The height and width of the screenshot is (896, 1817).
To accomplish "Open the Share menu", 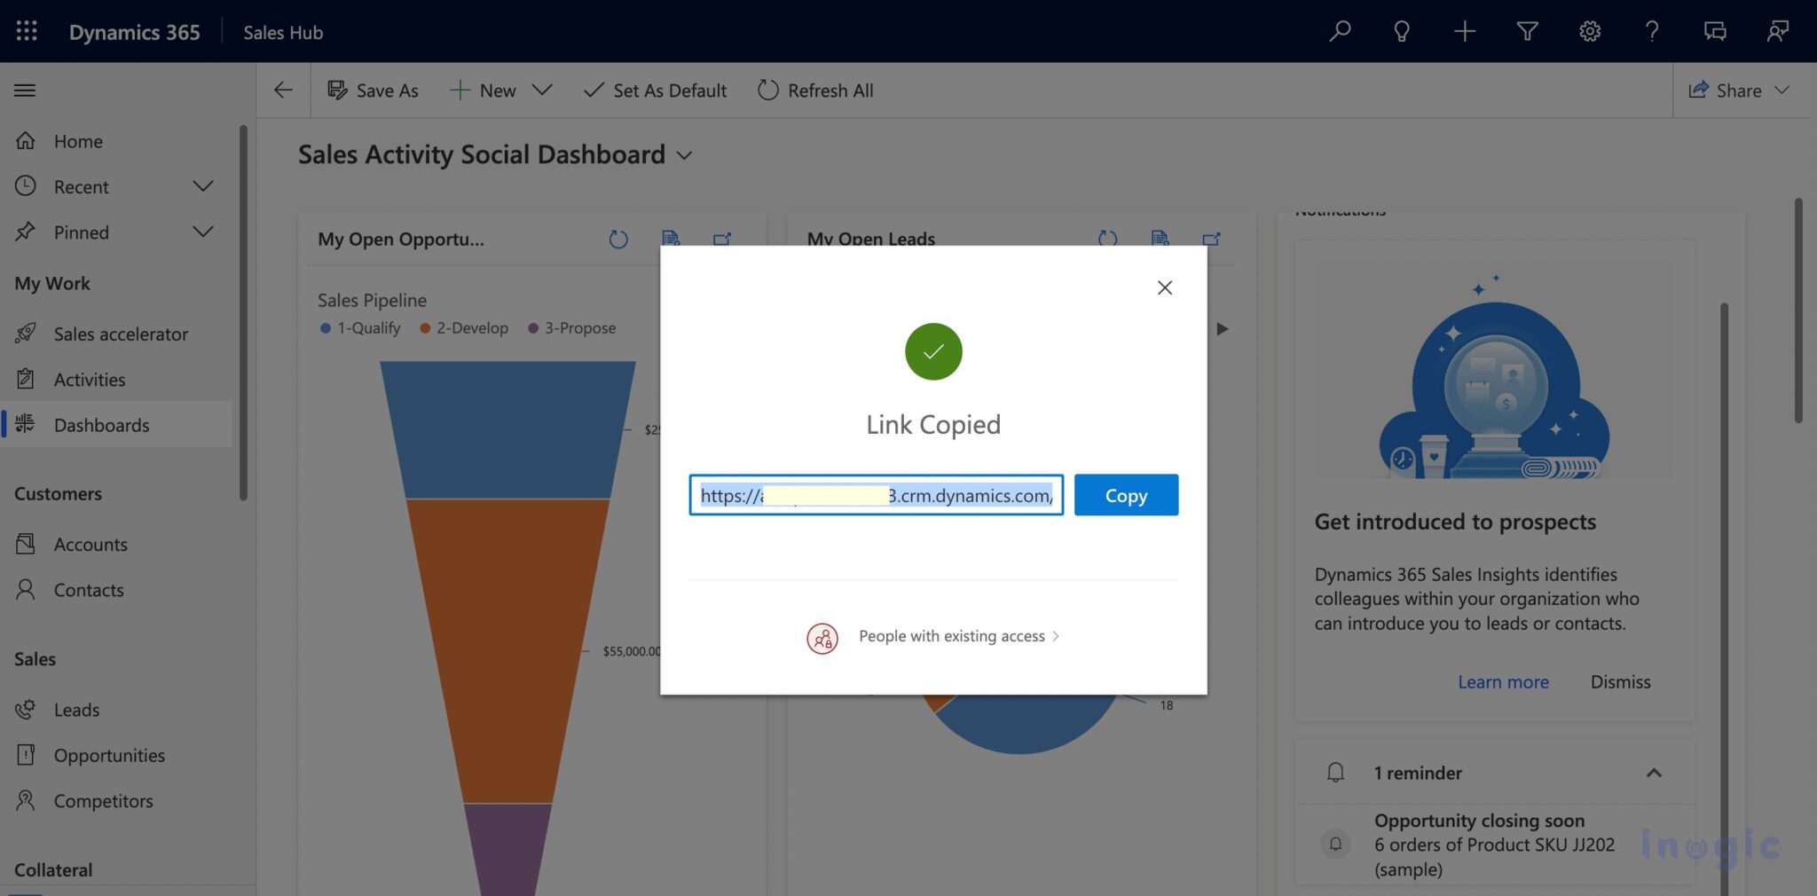I will click(x=1738, y=90).
